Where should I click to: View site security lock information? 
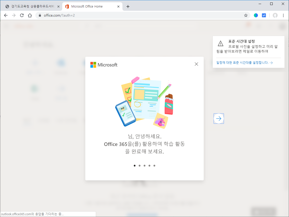coord(40,15)
